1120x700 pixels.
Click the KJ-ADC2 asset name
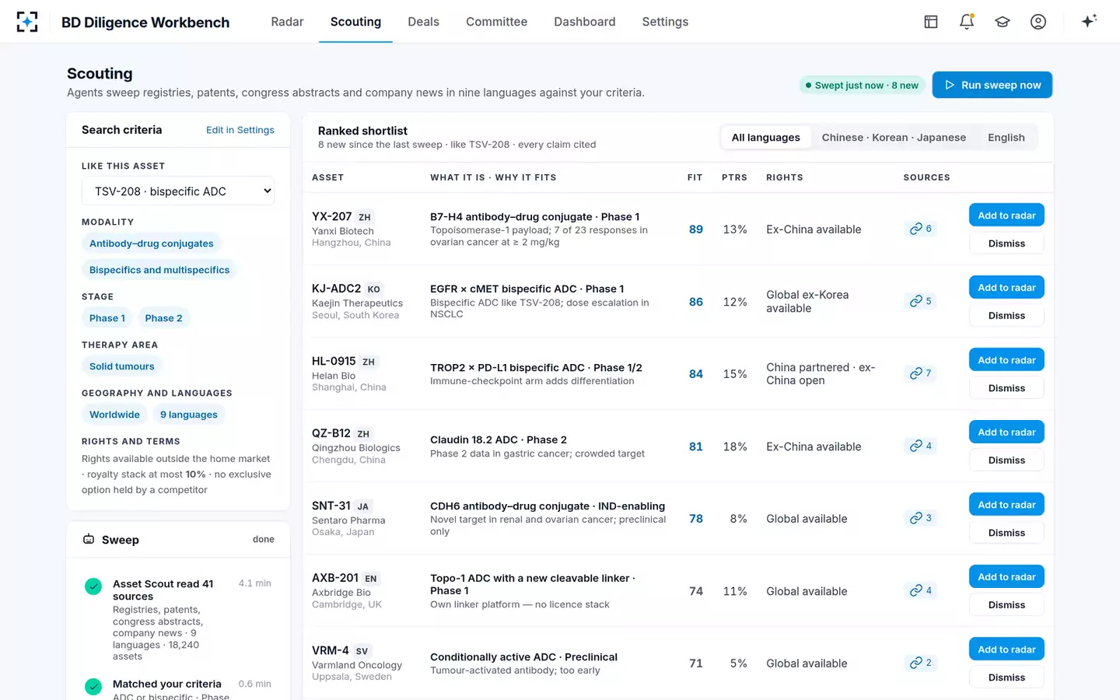click(337, 289)
